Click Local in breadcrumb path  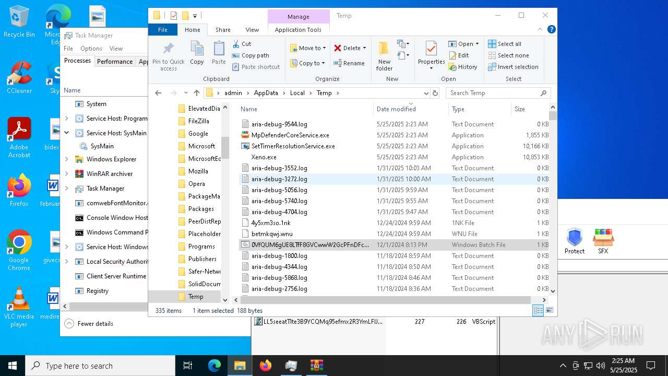pos(297,93)
